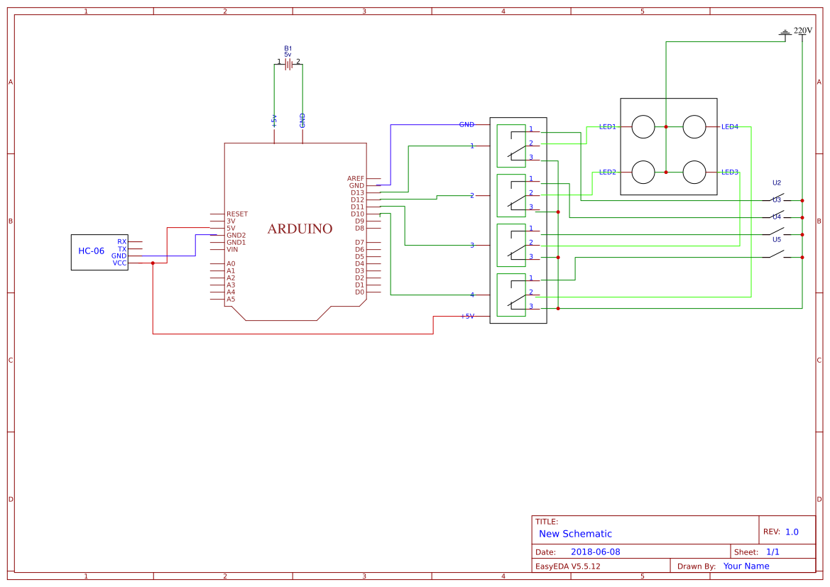Click Your Name in the Drawn By field
830x587 pixels.
pos(745,566)
